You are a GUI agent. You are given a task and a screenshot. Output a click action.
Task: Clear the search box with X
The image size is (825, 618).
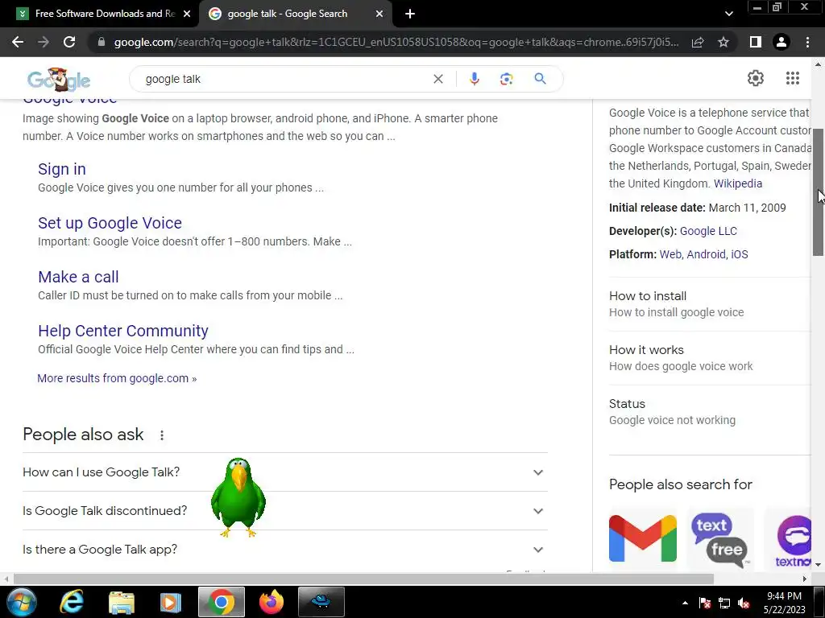click(437, 79)
